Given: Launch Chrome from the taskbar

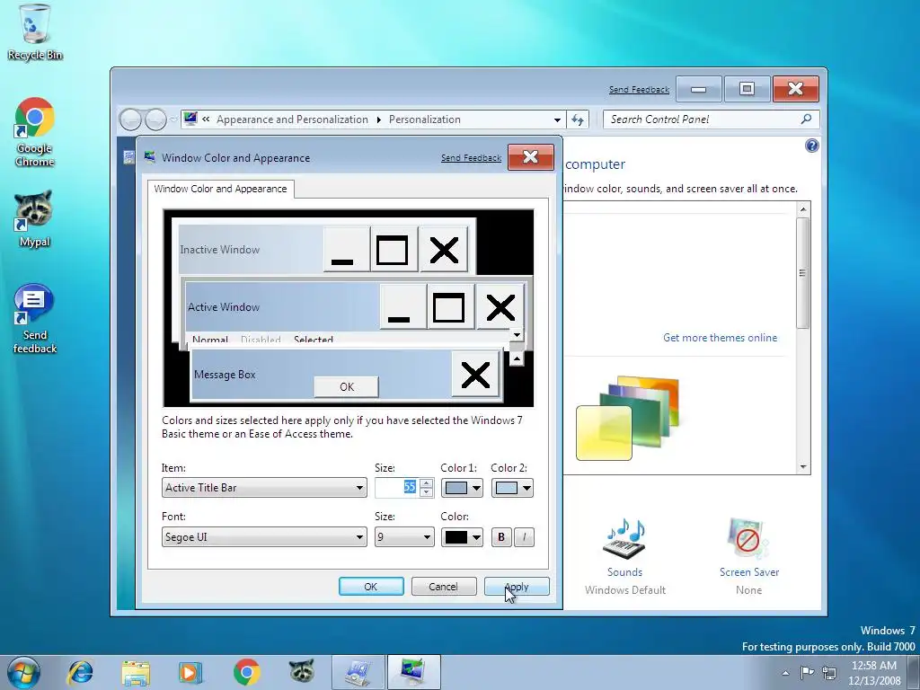Looking at the screenshot, I should (x=246, y=672).
